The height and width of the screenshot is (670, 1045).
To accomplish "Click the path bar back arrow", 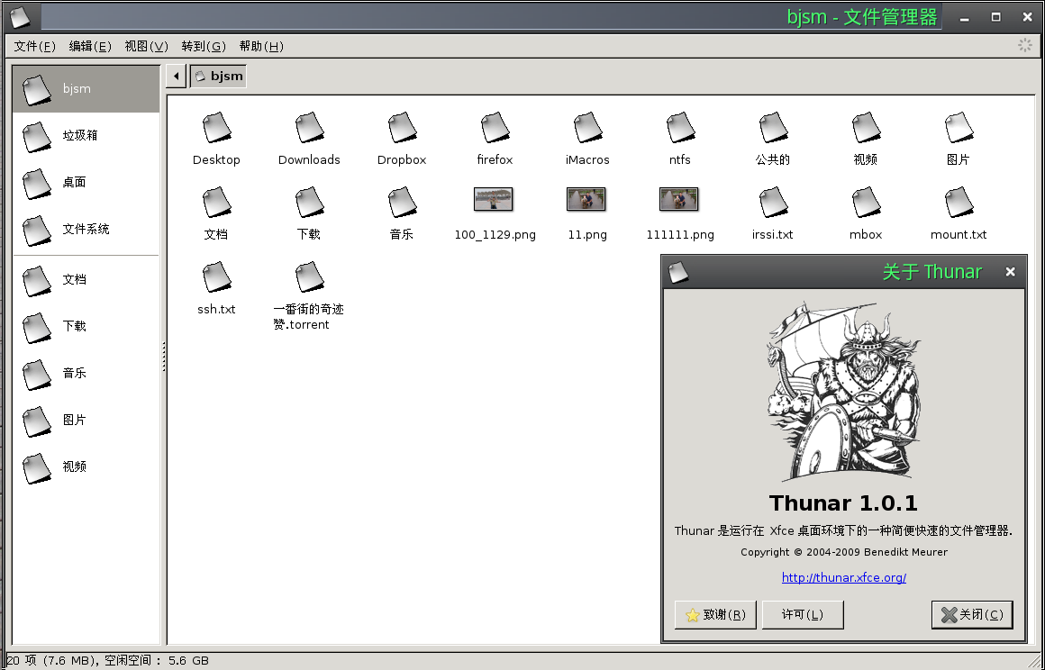I will 176,76.
